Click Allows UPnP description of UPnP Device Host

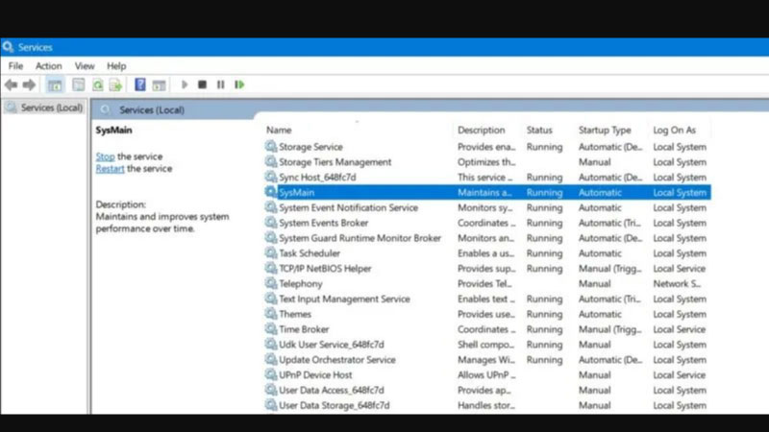pyautogui.click(x=486, y=374)
